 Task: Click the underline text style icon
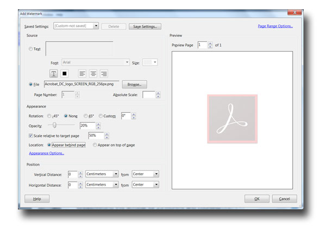tap(54, 73)
